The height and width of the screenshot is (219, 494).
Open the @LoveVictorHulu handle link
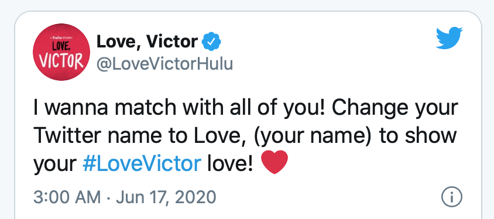click(x=165, y=64)
